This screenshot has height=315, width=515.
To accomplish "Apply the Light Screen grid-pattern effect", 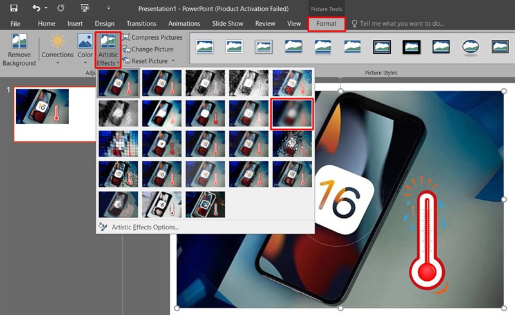I will tap(118, 144).
